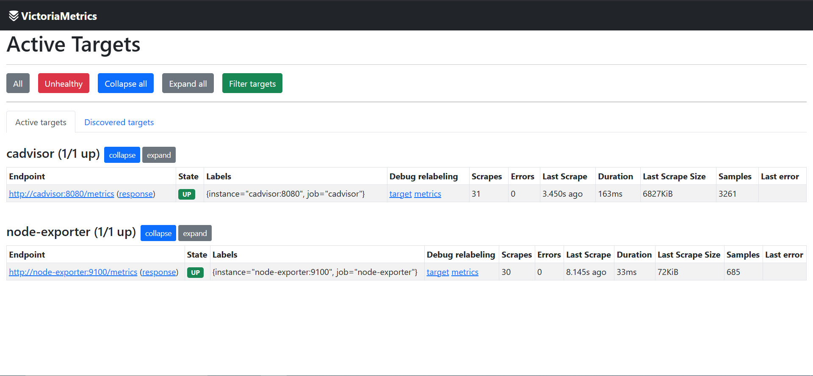This screenshot has height=376, width=813.
Task: Collapse the node-exporter job group
Action: pyautogui.click(x=158, y=233)
